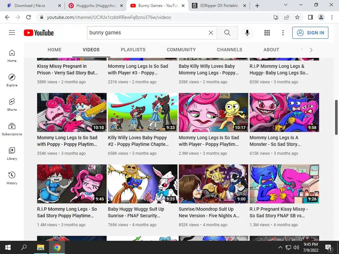
Task: Open the 9:45 R.I.P Mommy Long Legs thumbnail
Action: [x=72, y=184]
